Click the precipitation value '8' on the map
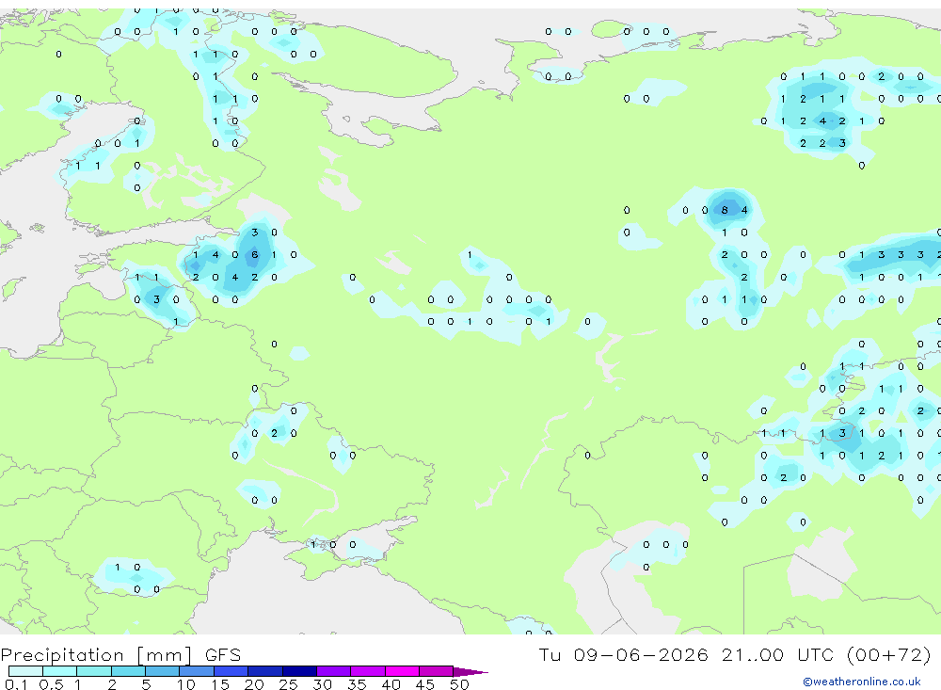941x690 pixels. coord(725,210)
